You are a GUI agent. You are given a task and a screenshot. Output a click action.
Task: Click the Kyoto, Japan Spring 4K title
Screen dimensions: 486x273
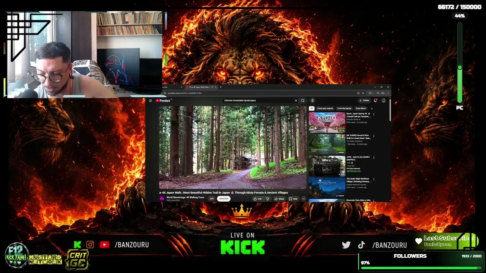click(x=358, y=115)
